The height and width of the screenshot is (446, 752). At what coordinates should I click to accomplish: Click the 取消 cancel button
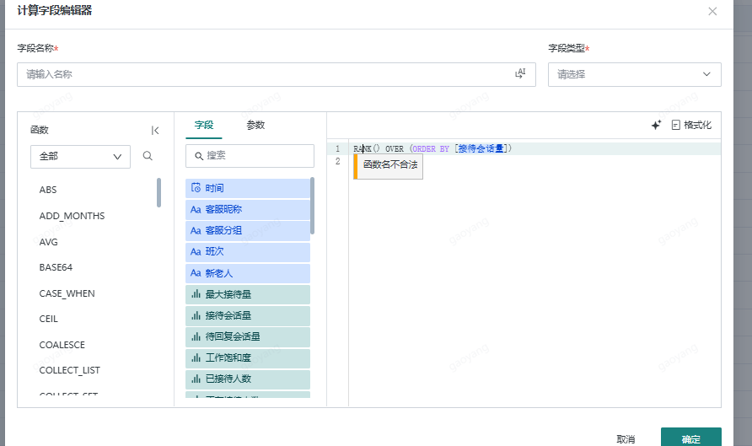pyautogui.click(x=626, y=438)
